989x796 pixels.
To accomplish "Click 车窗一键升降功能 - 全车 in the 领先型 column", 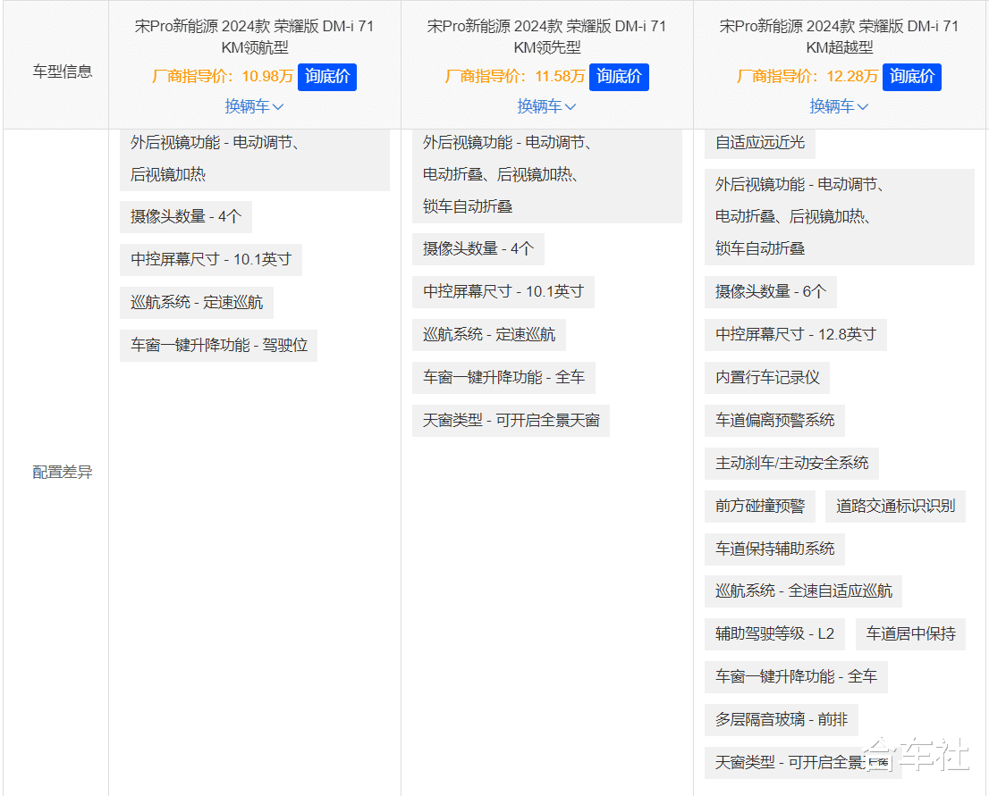I will click(504, 378).
